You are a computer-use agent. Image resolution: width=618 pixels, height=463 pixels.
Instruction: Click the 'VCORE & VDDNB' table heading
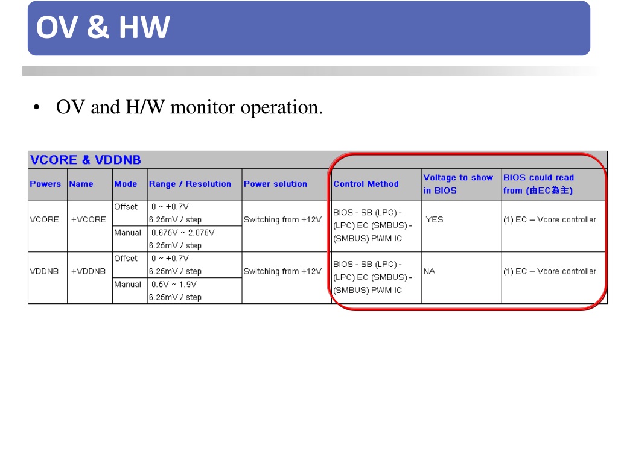(86, 160)
